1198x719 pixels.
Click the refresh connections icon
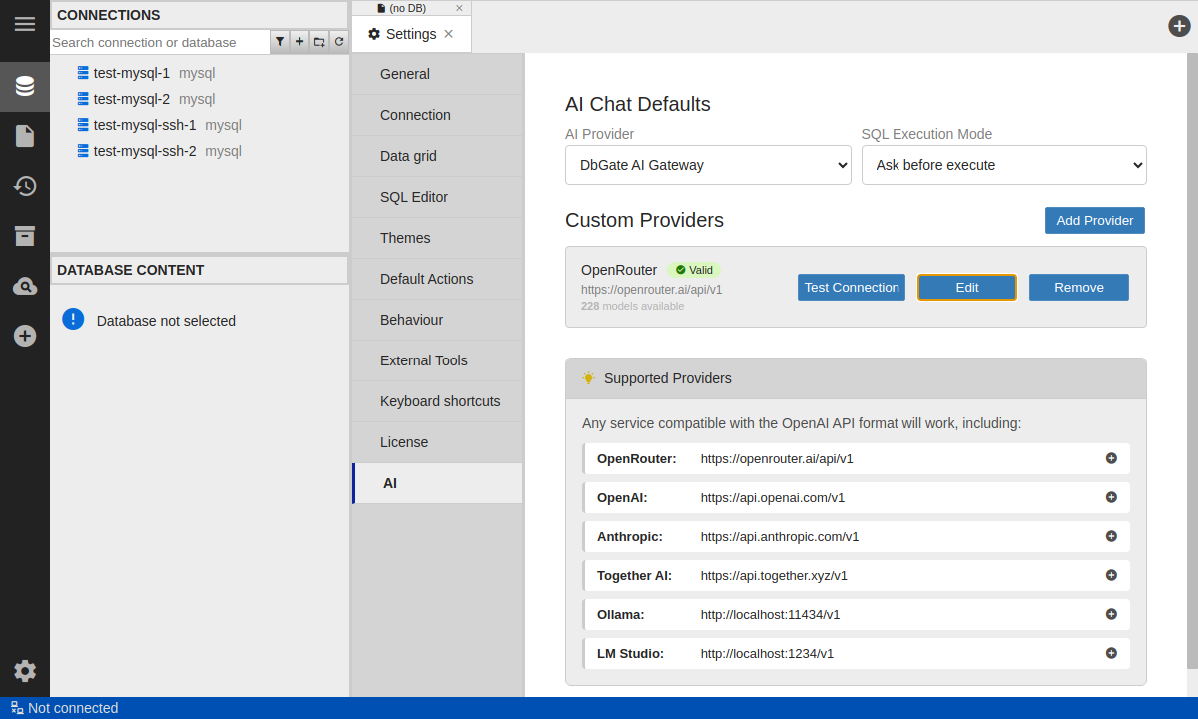coord(339,42)
